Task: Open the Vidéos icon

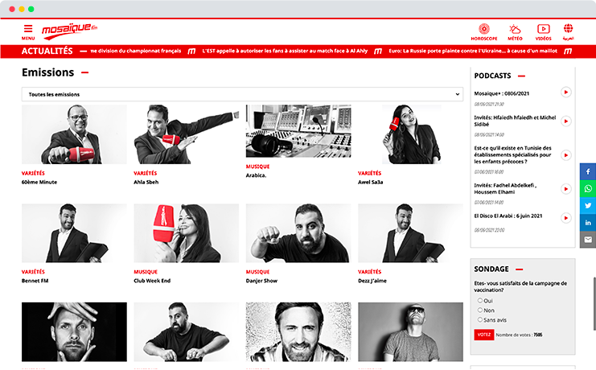Action: point(543,32)
